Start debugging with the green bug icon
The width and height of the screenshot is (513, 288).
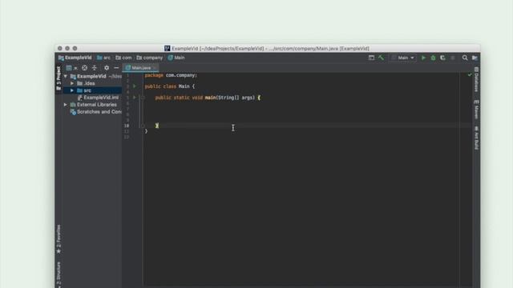(433, 58)
